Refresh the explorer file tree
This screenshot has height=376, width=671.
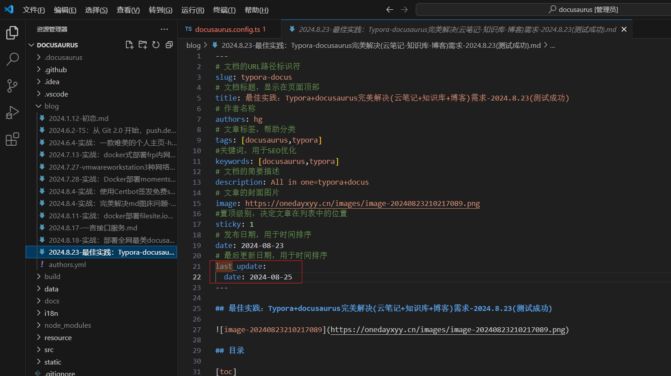[x=156, y=45]
